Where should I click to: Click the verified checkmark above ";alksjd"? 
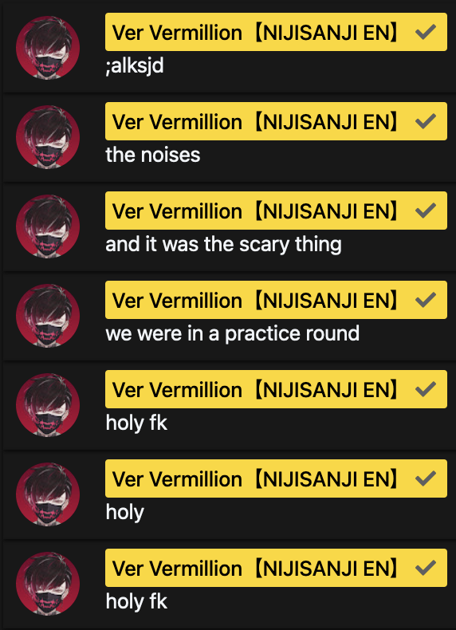coord(426,32)
